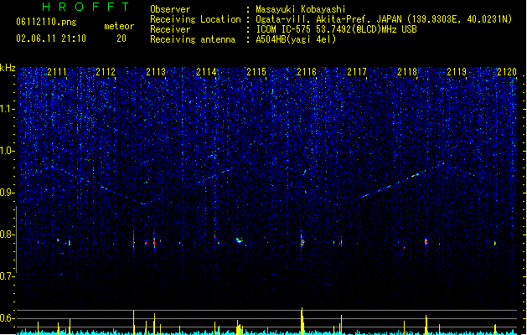Select observer name Masayuki Kobayashi
The width and height of the screenshot is (527, 335).
301,9
